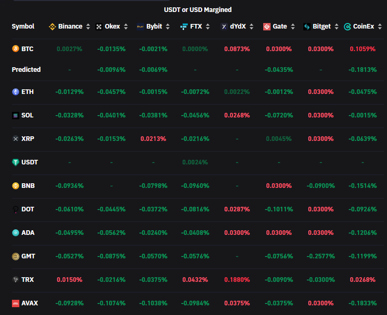Open the BTC symbol link

(28, 49)
